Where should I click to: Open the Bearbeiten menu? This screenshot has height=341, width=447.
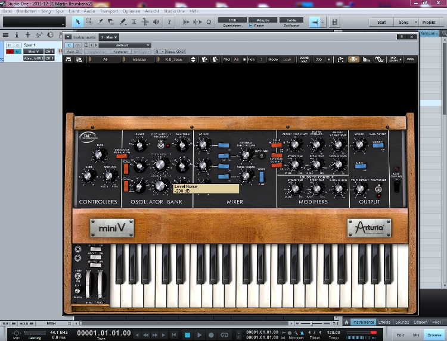26,11
